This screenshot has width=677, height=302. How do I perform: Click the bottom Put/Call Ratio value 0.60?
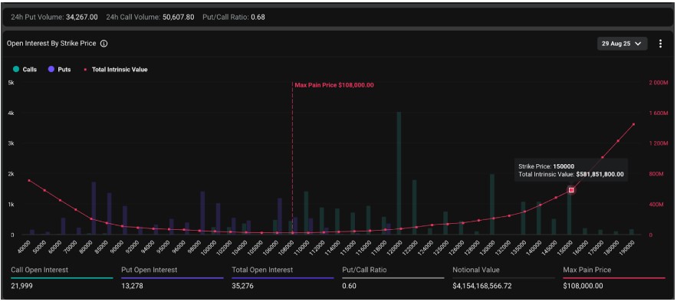point(349,286)
